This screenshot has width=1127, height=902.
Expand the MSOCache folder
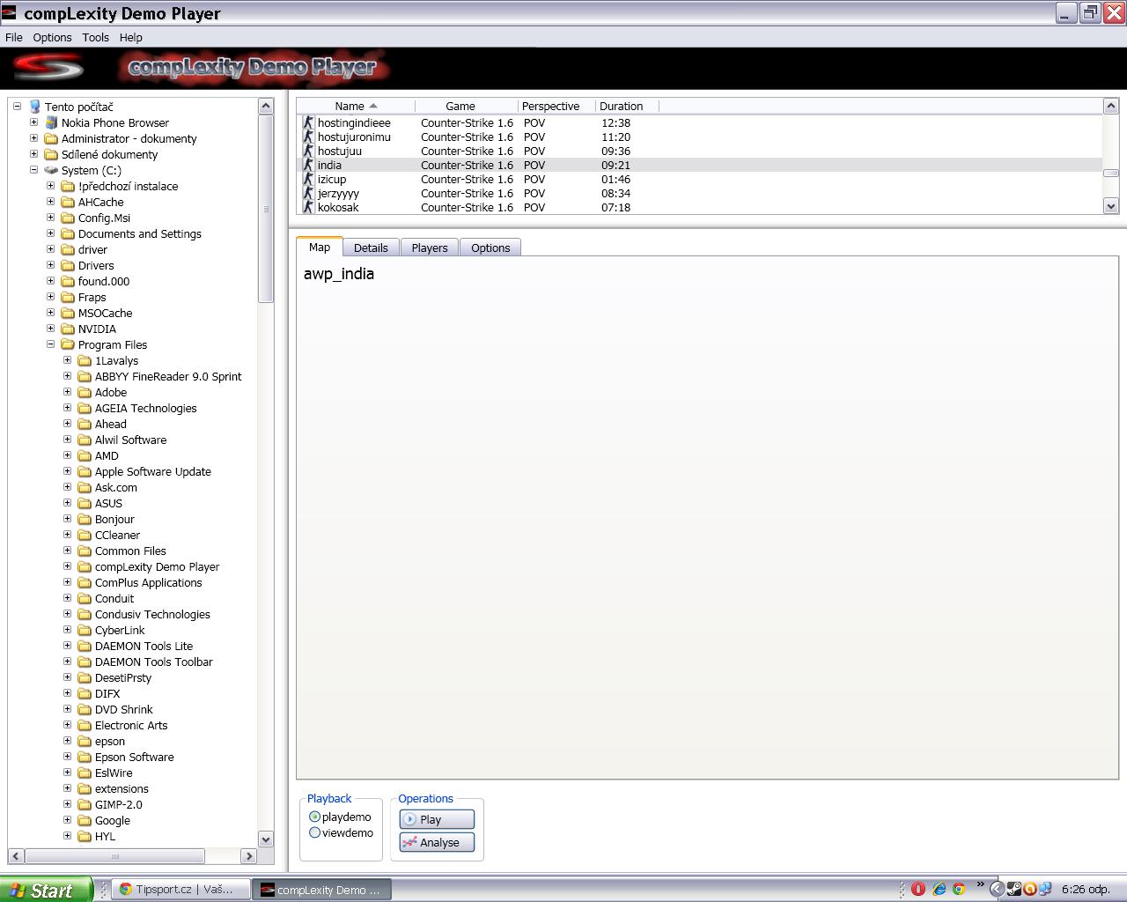pyautogui.click(x=50, y=313)
